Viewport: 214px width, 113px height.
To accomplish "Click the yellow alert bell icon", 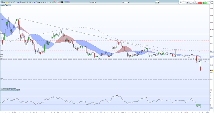I will pos(7,2).
